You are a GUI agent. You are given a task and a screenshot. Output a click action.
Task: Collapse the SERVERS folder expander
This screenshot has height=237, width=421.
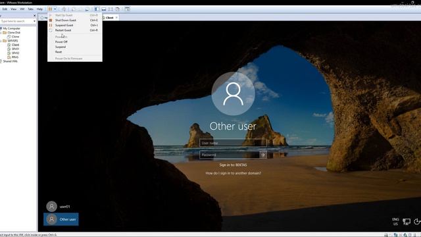click(x=1, y=41)
